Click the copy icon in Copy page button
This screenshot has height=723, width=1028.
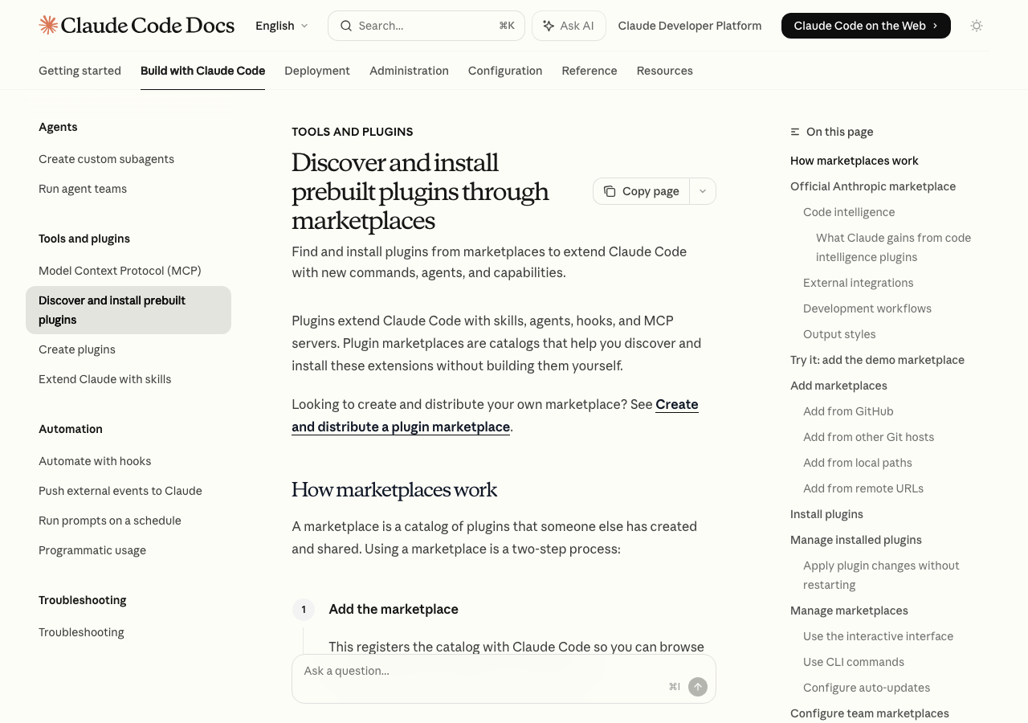pos(610,191)
